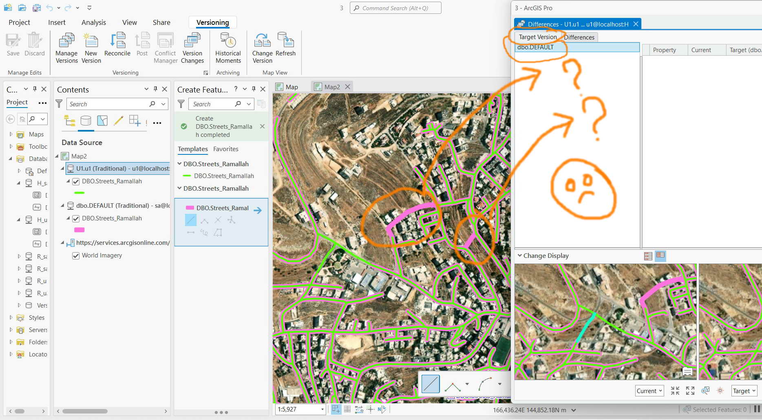
Task: Refresh the map view version
Action: coord(285,45)
